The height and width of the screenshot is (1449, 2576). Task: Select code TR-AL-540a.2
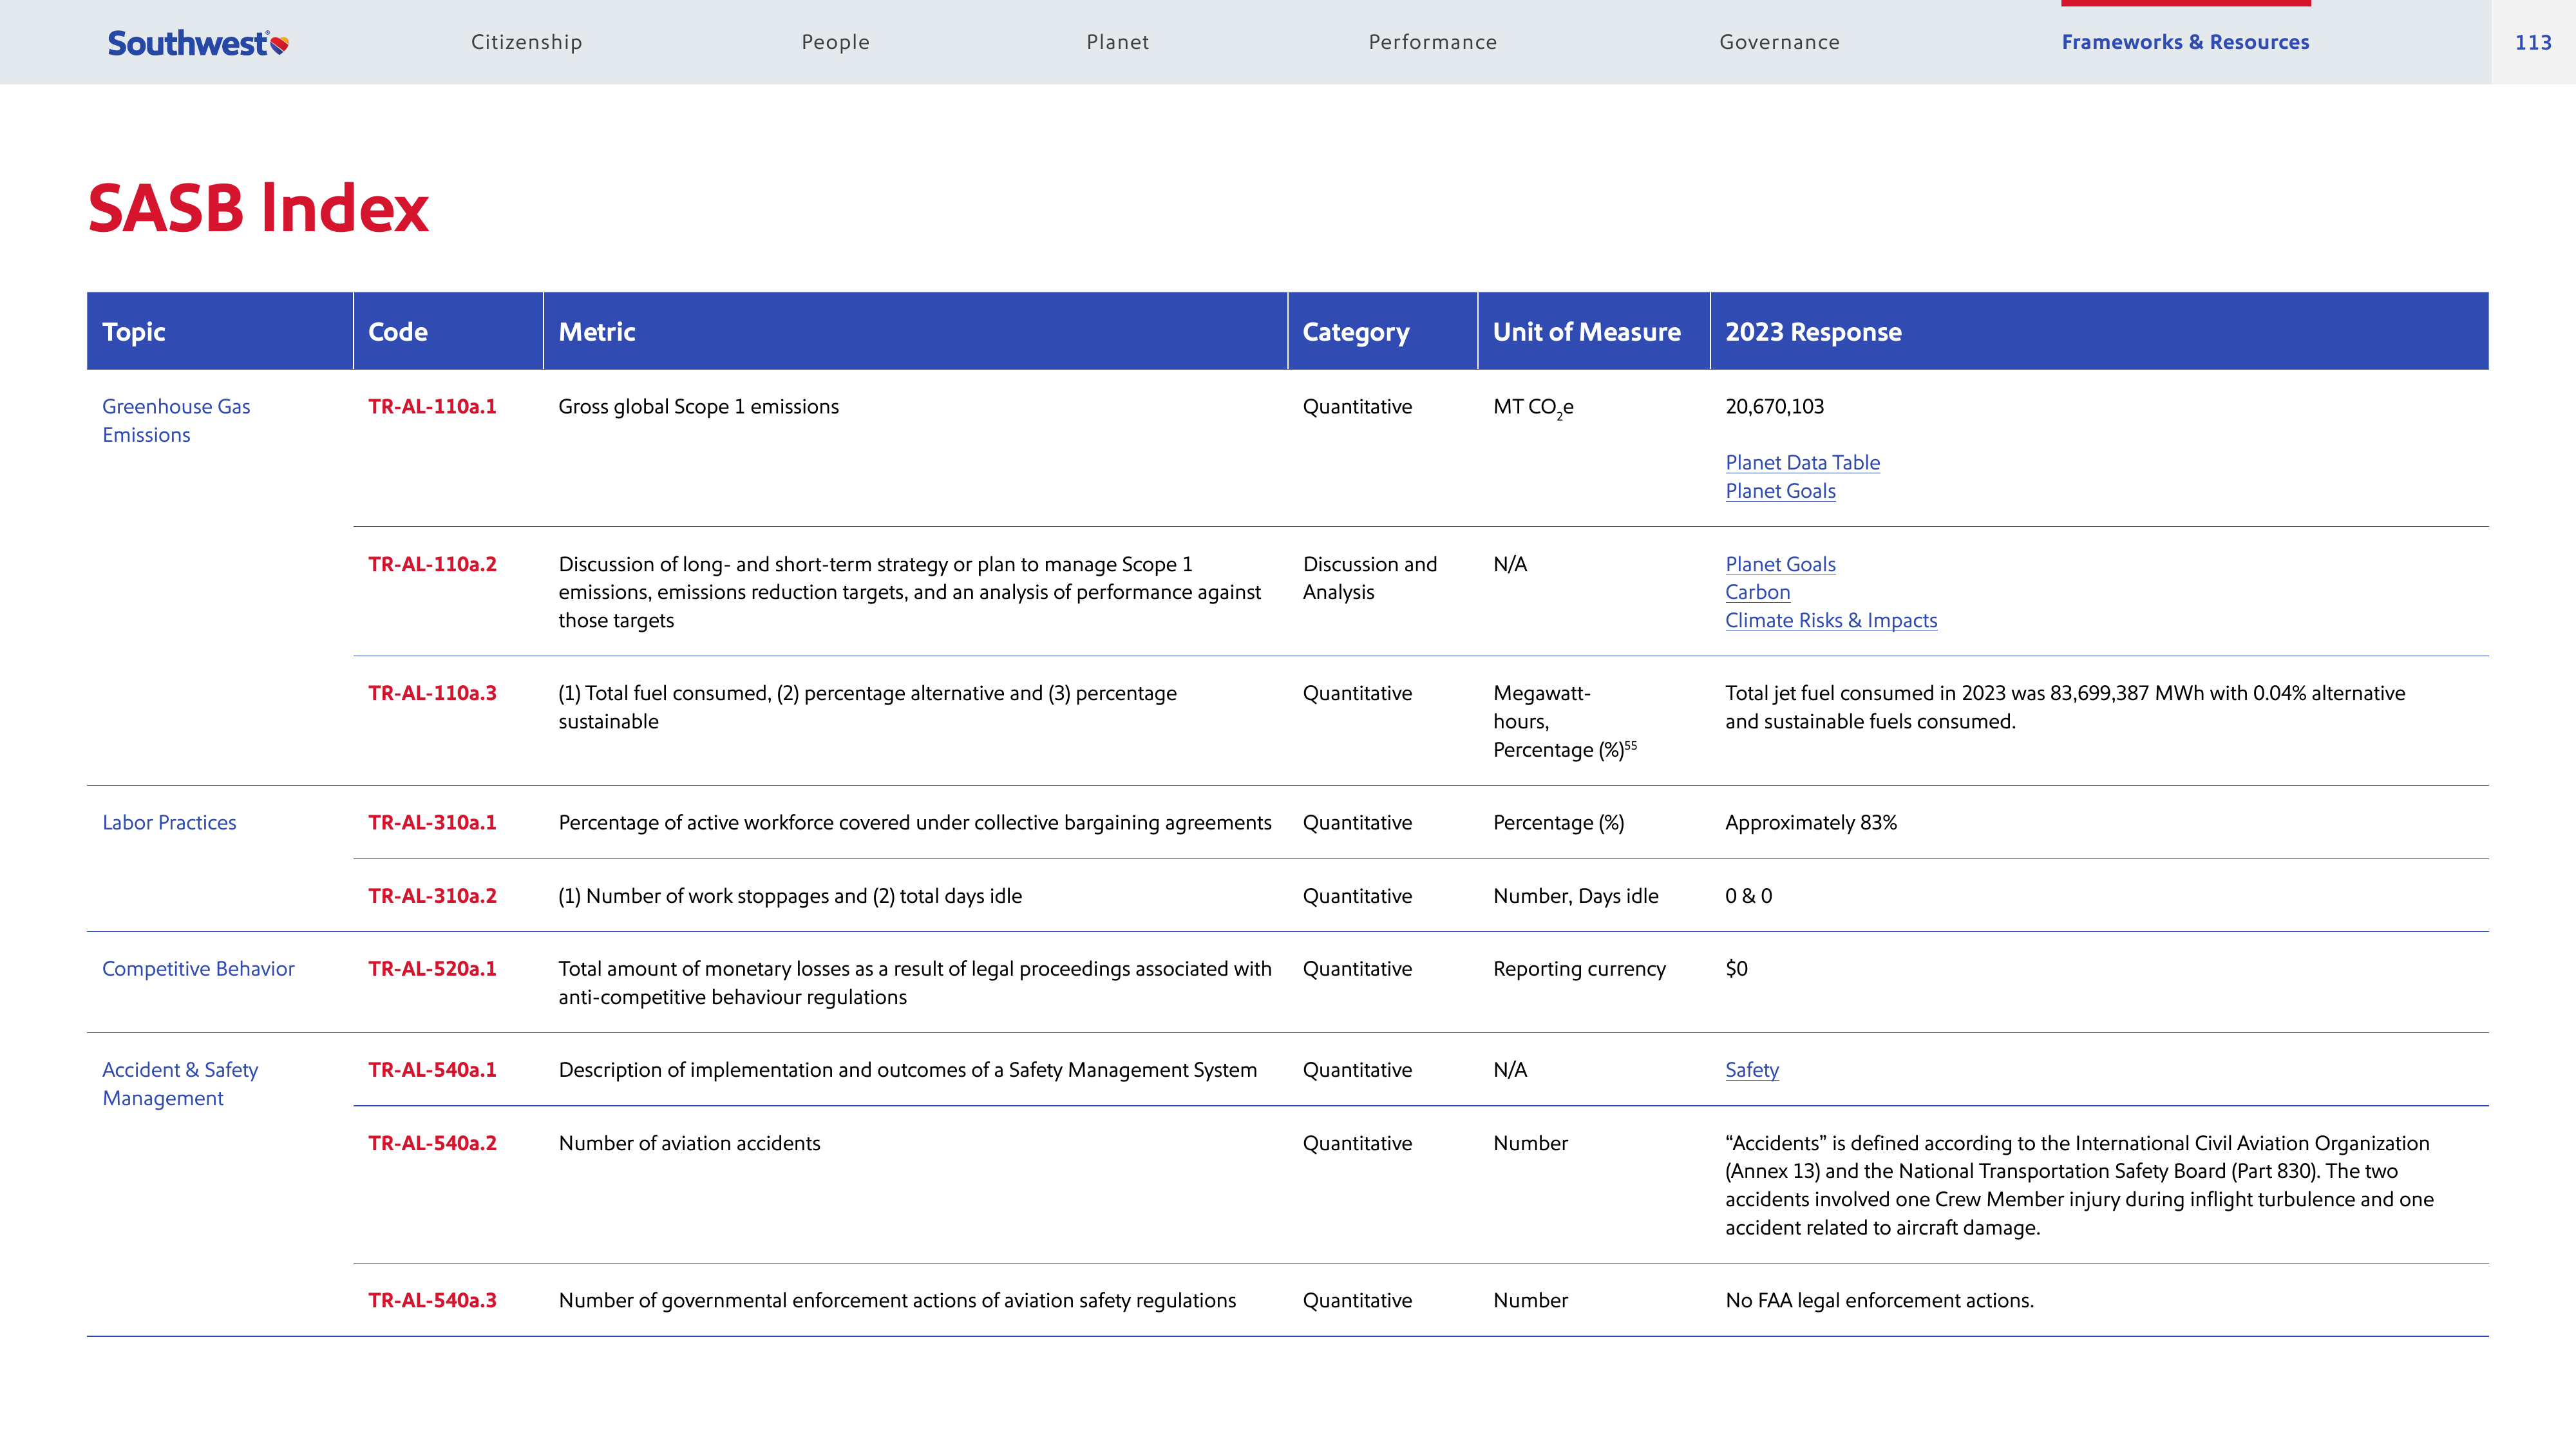[x=432, y=1143]
